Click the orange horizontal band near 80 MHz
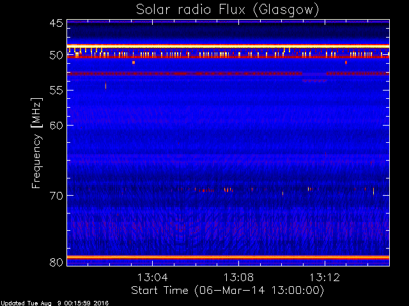The height and width of the screenshot is (306, 409). (x=228, y=258)
